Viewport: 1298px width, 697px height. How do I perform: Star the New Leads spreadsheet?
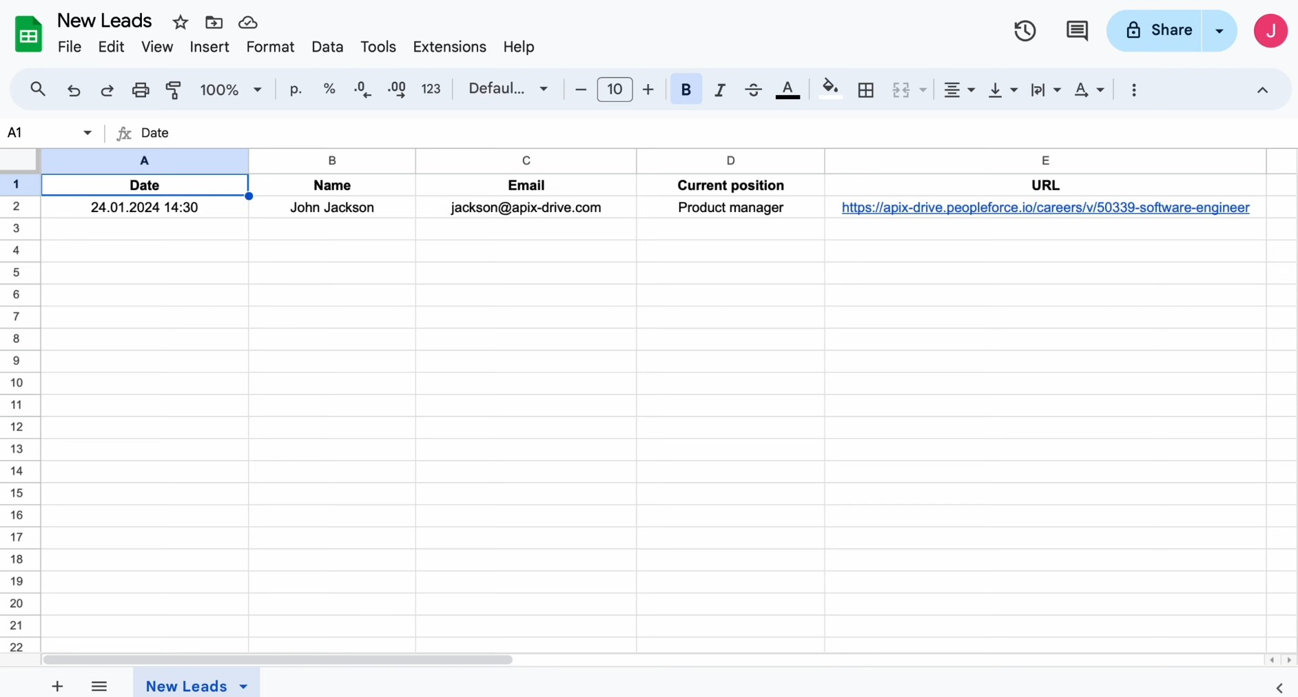[181, 21]
